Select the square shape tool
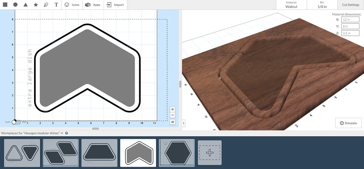 click(x=5, y=5)
